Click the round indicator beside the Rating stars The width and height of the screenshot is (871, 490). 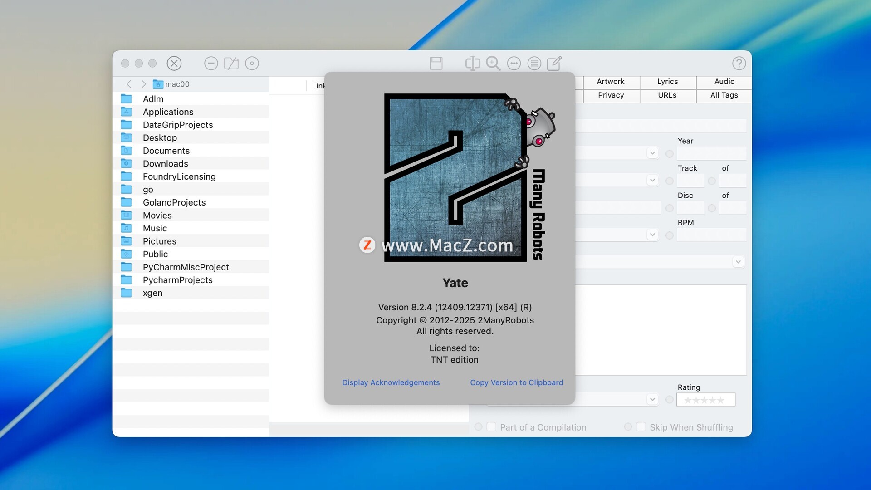coord(669,400)
